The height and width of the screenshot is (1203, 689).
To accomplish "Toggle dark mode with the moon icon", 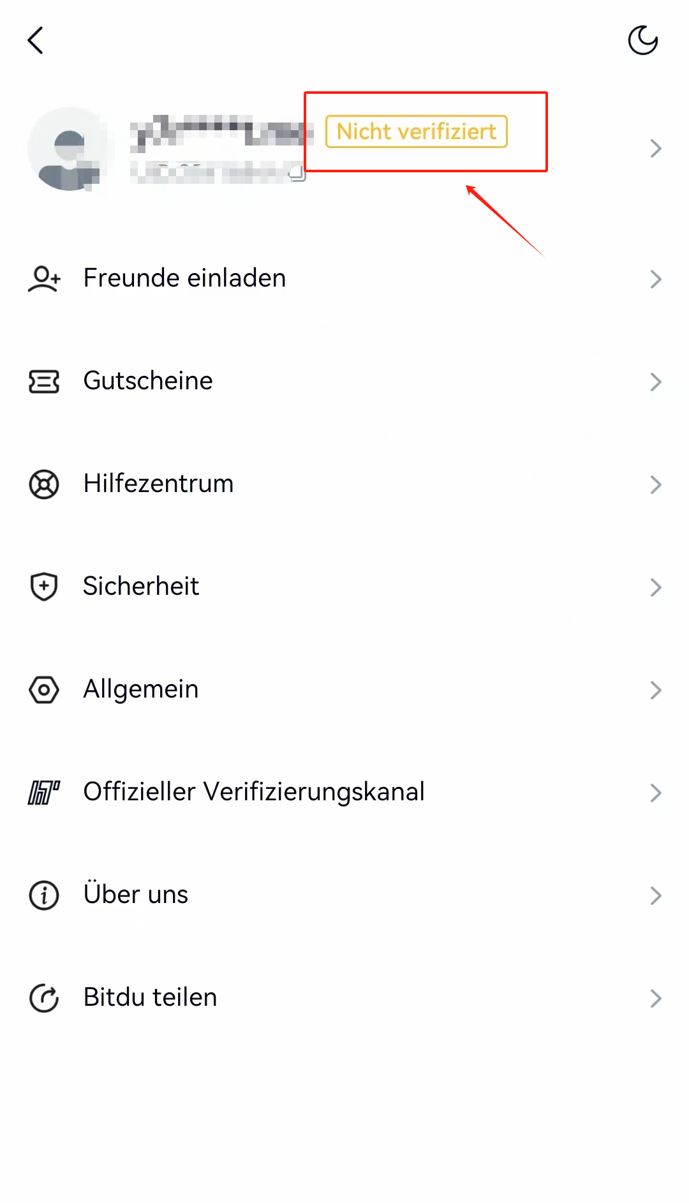I will [x=642, y=40].
